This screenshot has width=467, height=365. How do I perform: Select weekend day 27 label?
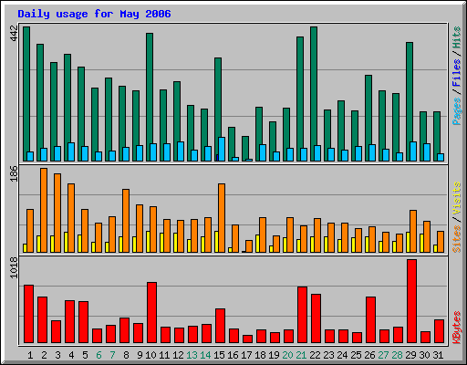coord(383,355)
